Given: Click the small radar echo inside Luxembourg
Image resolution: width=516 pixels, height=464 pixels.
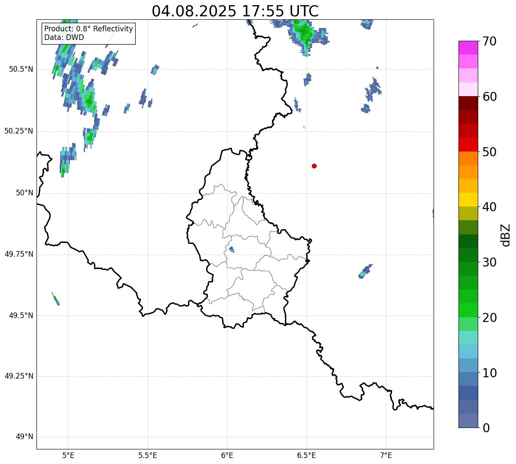Looking at the screenshot, I should click(231, 249).
